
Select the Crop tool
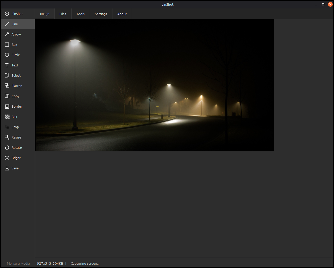(17, 127)
